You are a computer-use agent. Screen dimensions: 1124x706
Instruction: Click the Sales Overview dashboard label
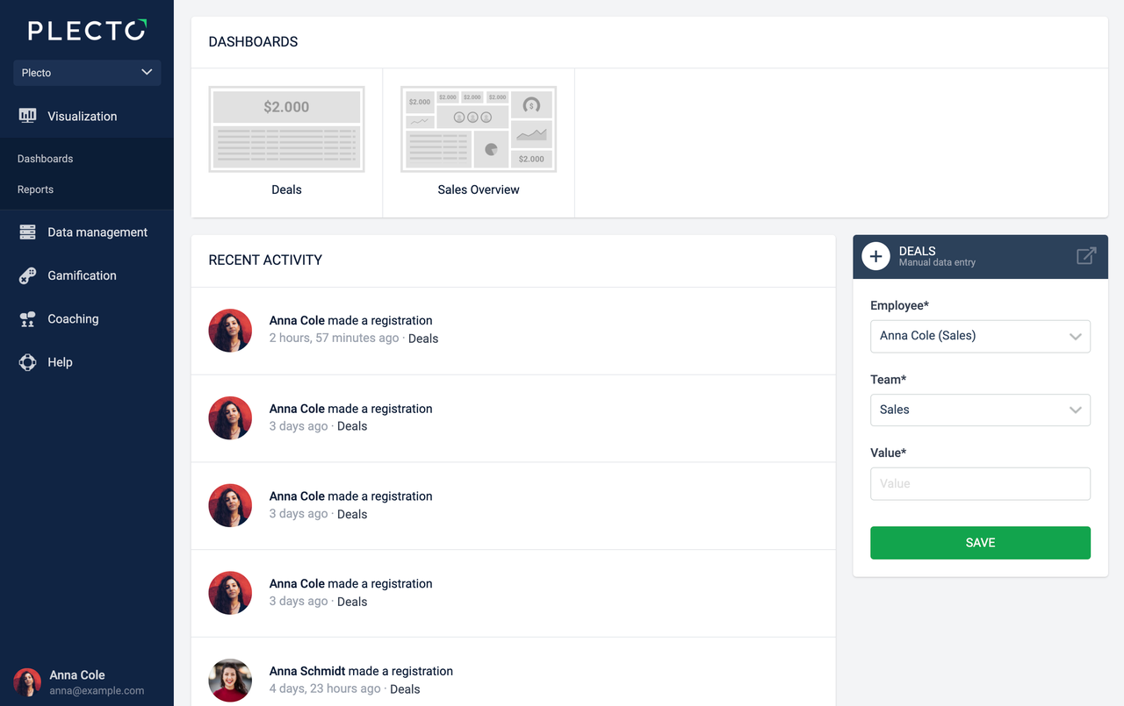coord(479,189)
